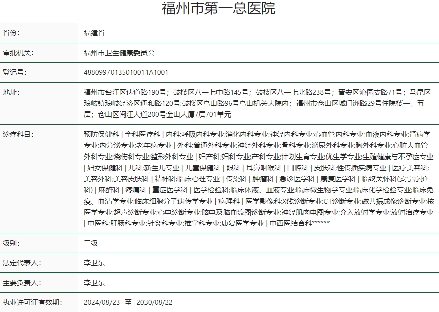
Task: Click the value 三级
Action: pos(91,243)
